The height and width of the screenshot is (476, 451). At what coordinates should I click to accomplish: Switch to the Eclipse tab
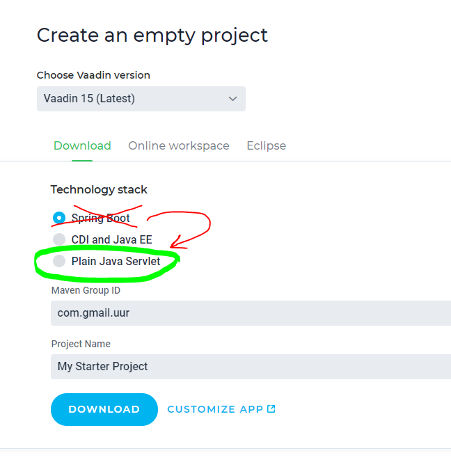pos(266,145)
